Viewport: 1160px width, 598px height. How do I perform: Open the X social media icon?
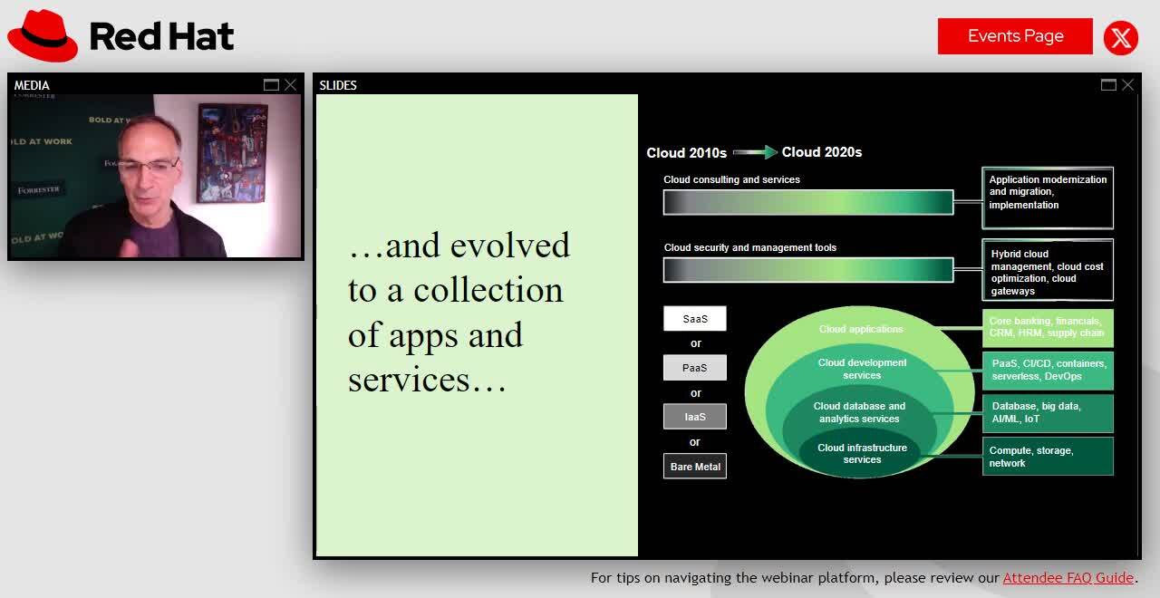coord(1121,37)
